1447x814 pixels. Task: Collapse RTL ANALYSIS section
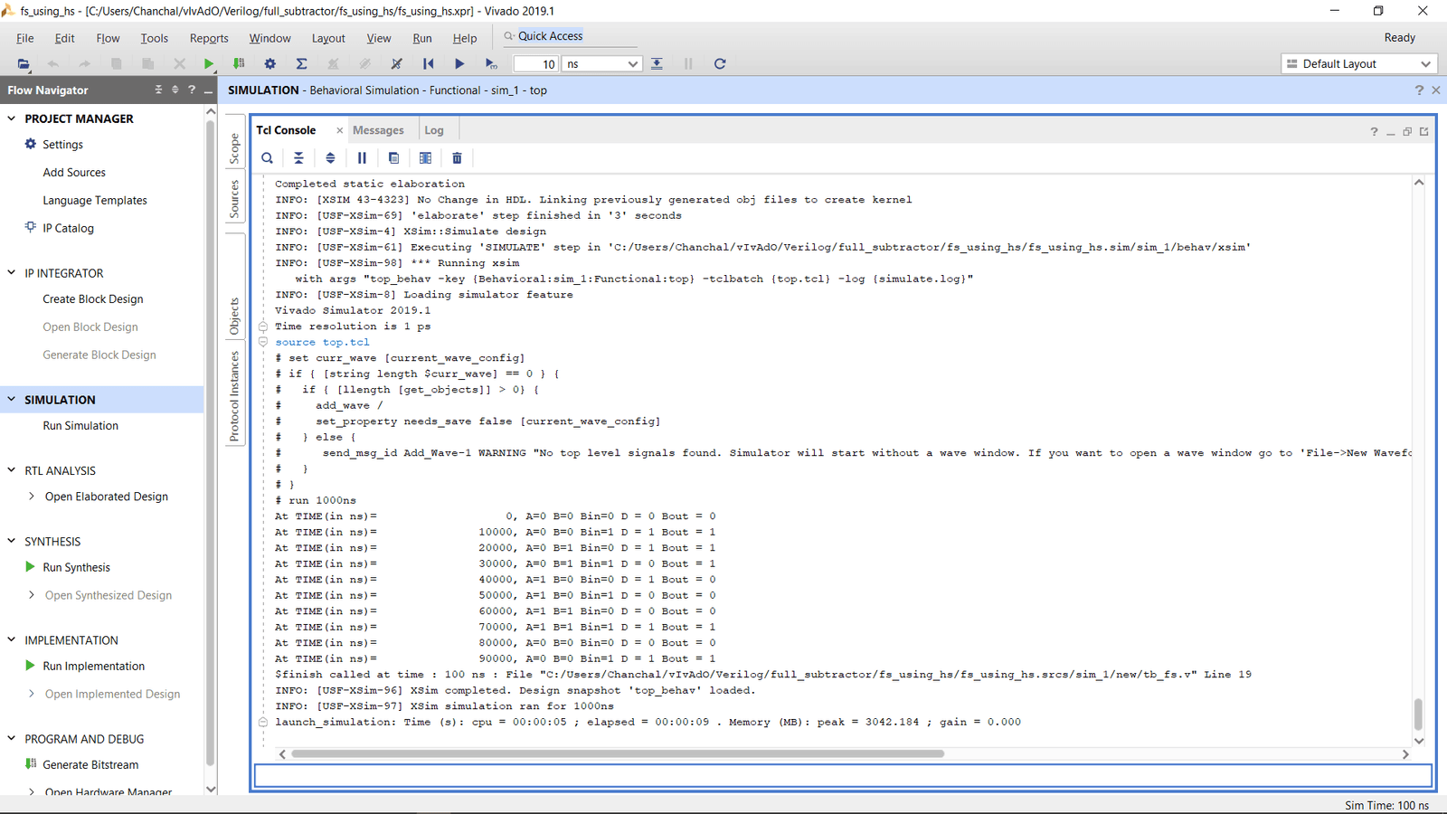click(12, 470)
